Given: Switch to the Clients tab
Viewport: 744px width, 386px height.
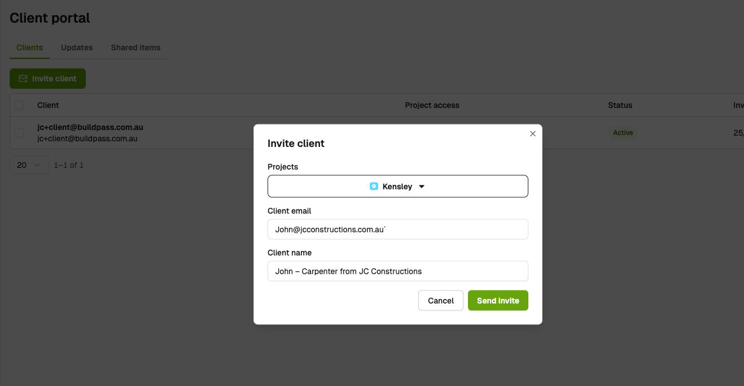Looking at the screenshot, I should [x=29, y=47].
